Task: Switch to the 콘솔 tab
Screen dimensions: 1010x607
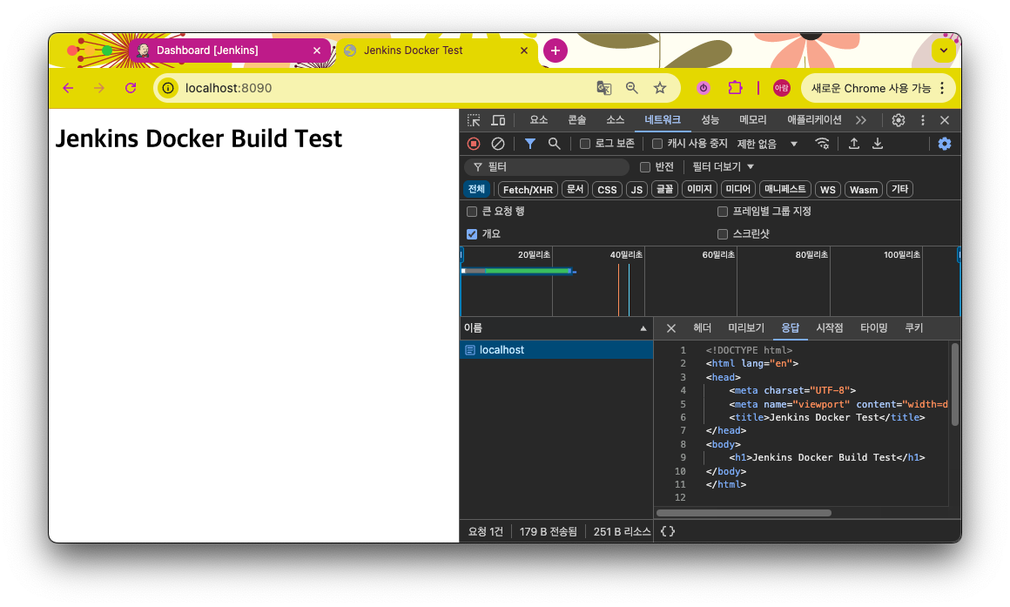Action: pyautogui.click(x=576, y=120)
